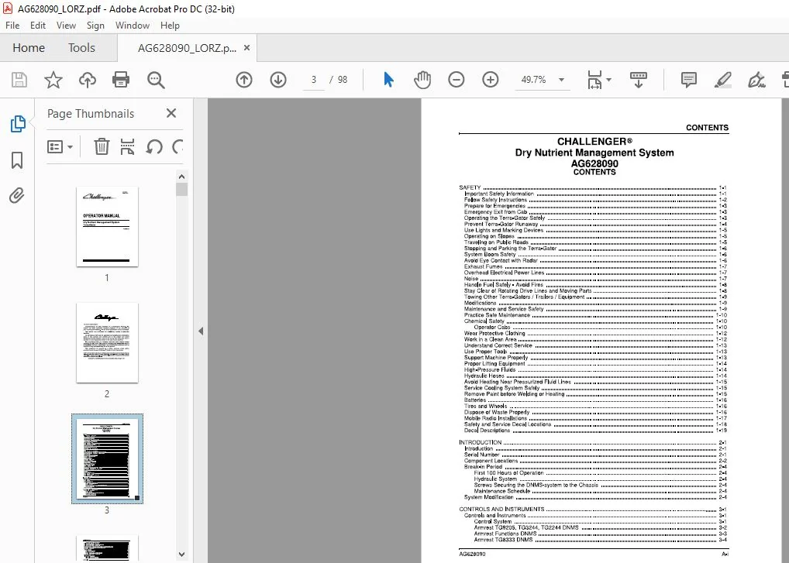789x563 pixels.
Task: Go to previous page arrow
Action: 244,80
